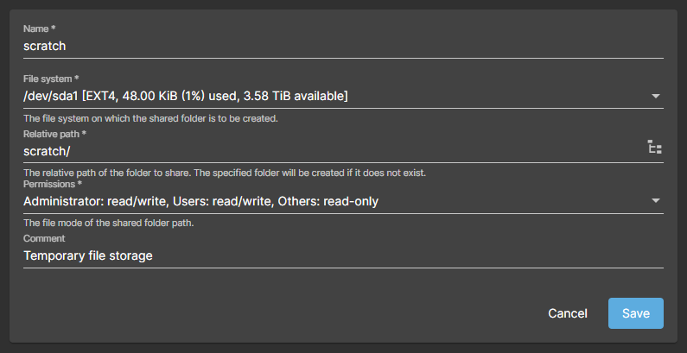Click the Comment label

click(x=44, y=238)
